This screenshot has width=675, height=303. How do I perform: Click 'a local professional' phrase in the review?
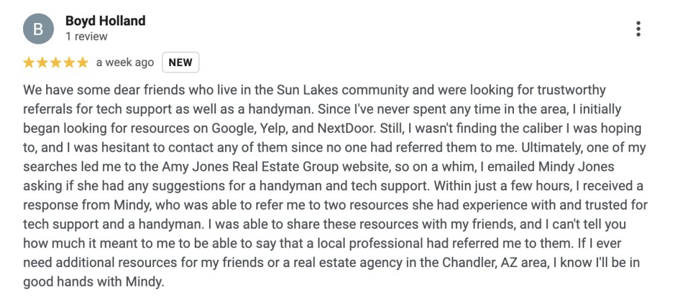pos(373,244)
